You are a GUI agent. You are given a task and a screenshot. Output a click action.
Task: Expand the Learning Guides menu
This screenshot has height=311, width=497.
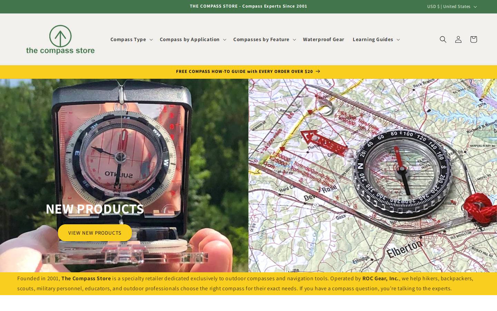tap(376, 39)
